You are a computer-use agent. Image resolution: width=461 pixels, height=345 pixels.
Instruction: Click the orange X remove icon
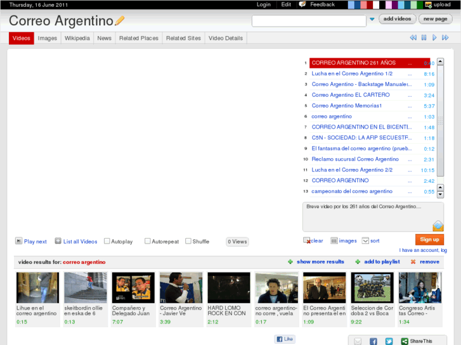pos(413,261)
